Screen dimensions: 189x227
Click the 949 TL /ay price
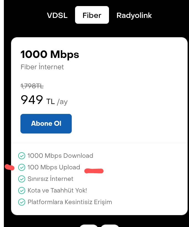[44, 100]
